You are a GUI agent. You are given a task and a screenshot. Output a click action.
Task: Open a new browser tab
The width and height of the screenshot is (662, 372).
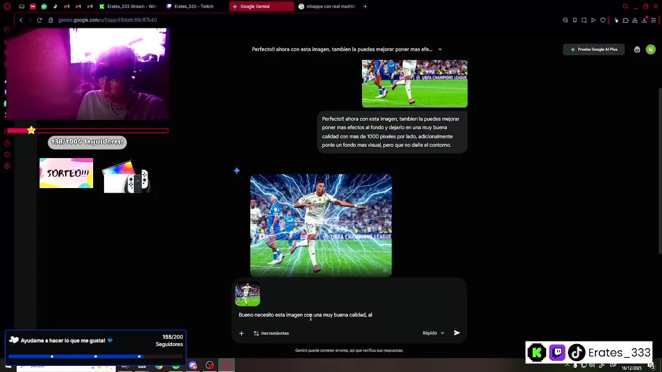pos(365,6)
